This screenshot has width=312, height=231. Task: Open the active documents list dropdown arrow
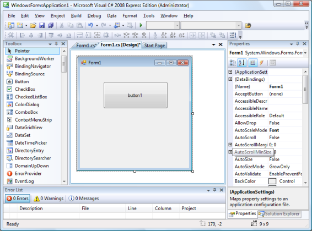[x=214, y=45]
